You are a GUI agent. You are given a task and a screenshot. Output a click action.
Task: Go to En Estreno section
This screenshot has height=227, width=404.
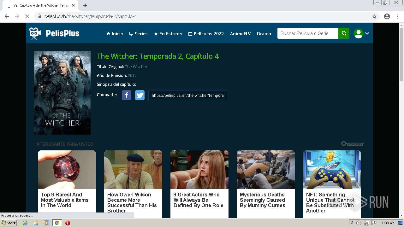168,34
